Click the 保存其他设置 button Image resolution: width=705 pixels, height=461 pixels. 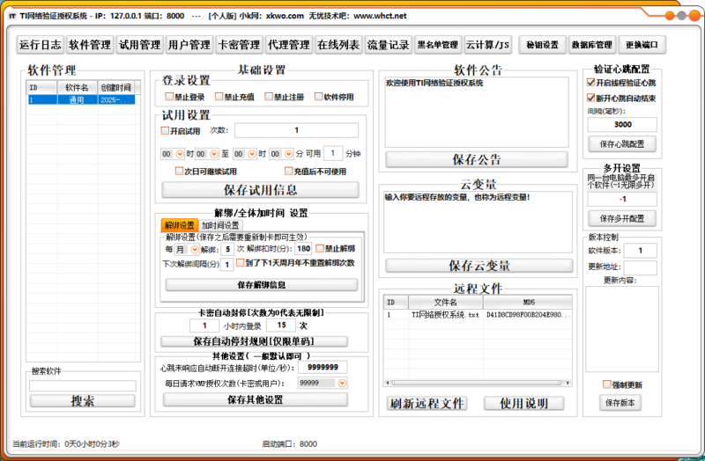pyautogui.click(x=255, y=399)
